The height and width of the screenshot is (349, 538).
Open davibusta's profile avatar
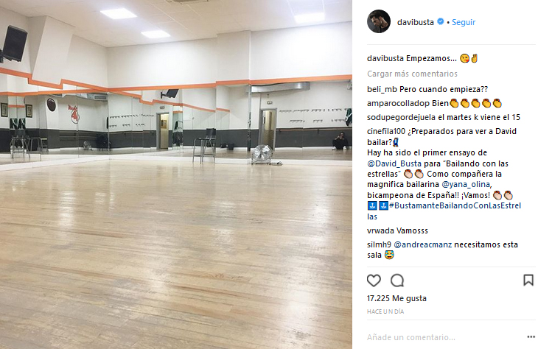[379, 21]
